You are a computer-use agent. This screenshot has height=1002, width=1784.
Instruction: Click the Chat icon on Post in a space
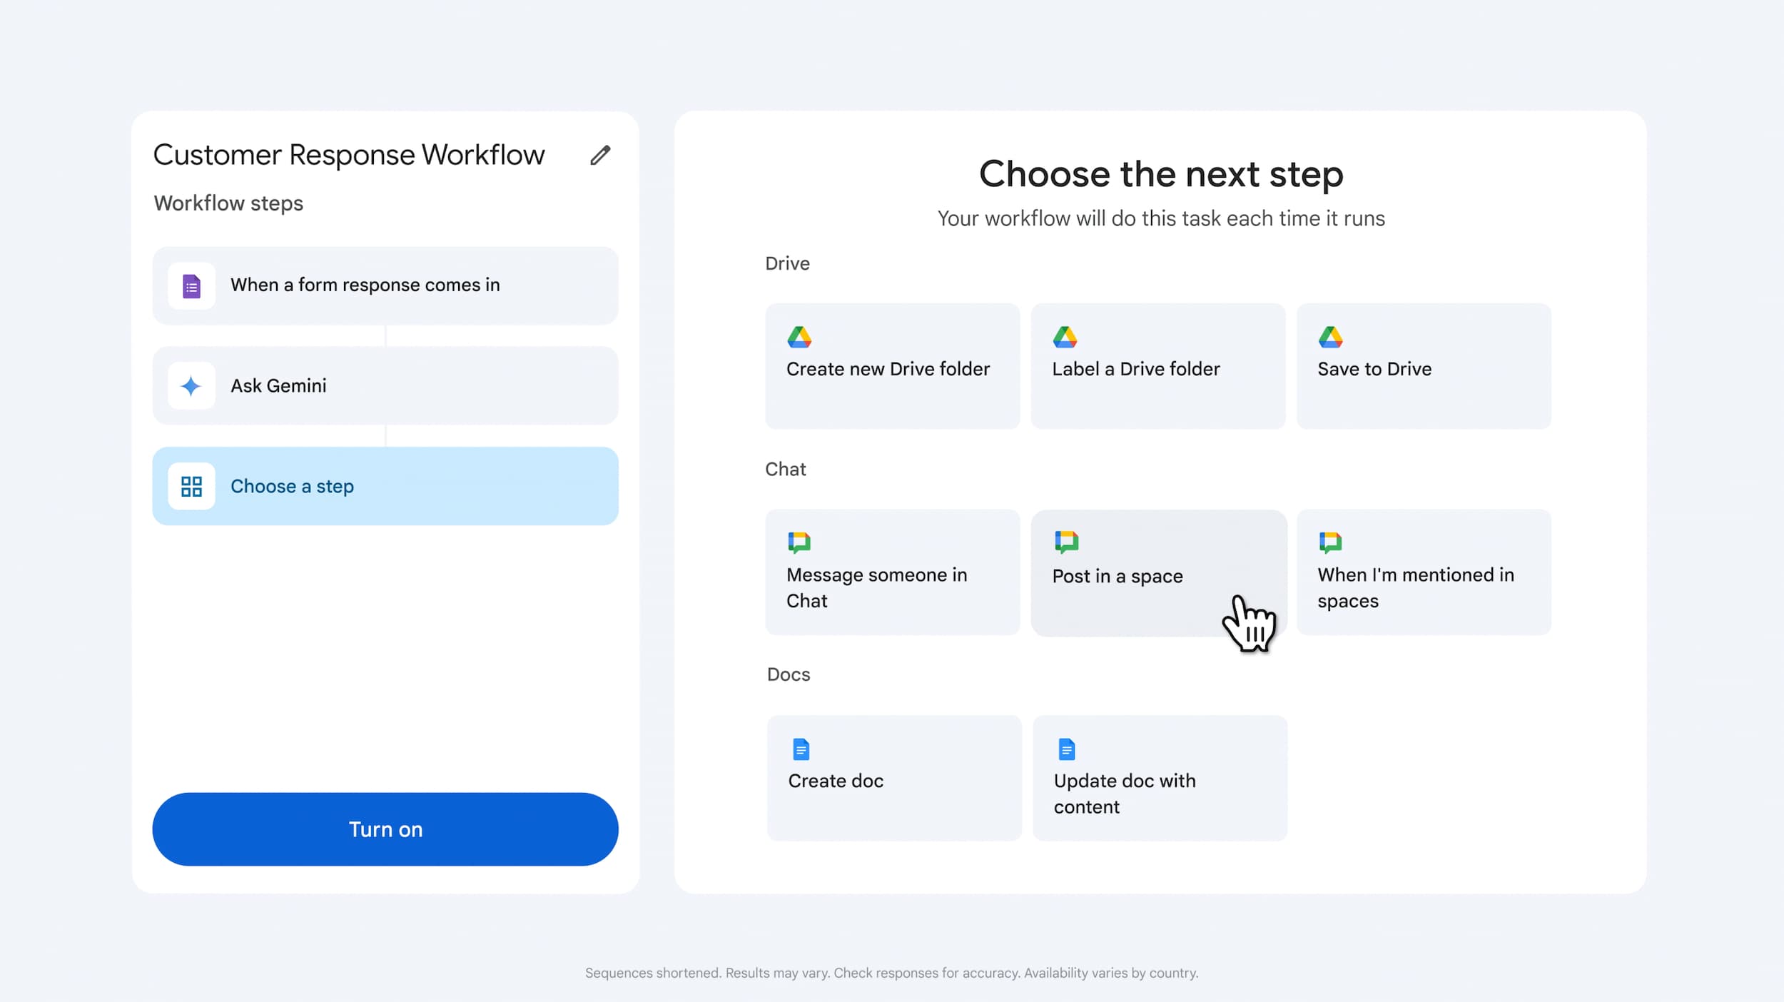pyautogui.click(x=1065, y=542)
